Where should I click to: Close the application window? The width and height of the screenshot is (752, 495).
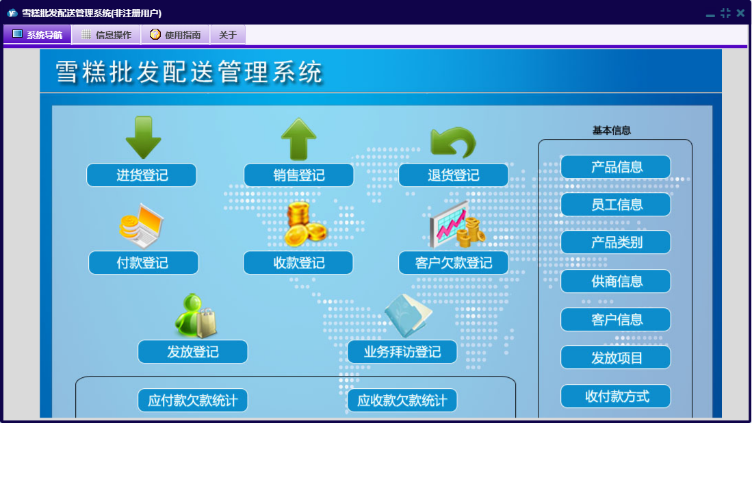click(740, 14)
